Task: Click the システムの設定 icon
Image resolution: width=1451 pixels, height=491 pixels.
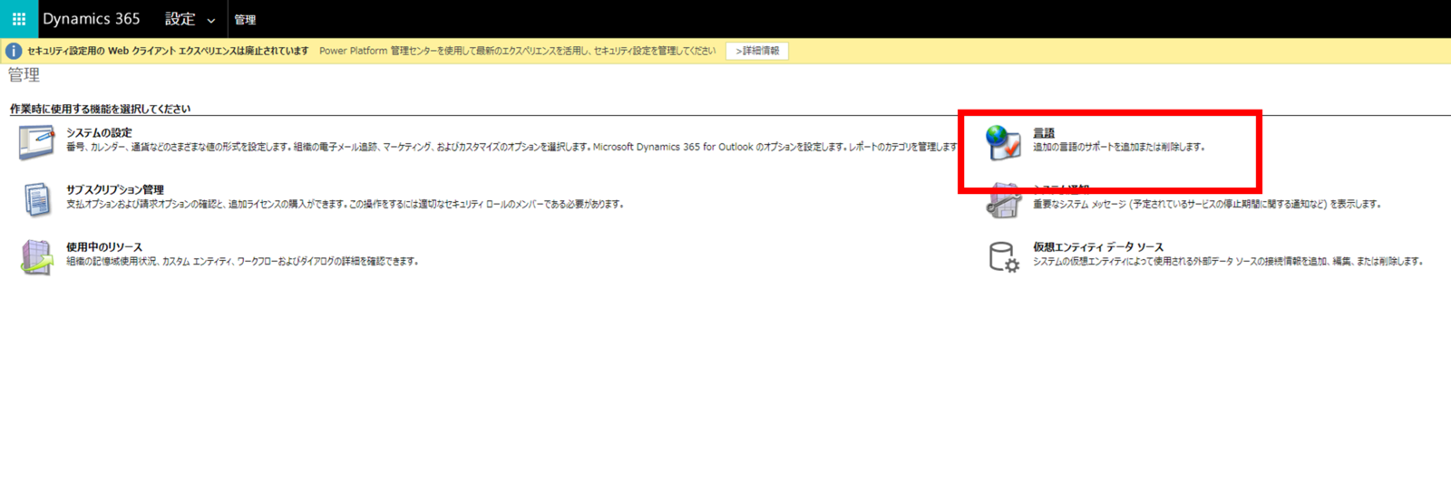Action: (x=36, y=143)
